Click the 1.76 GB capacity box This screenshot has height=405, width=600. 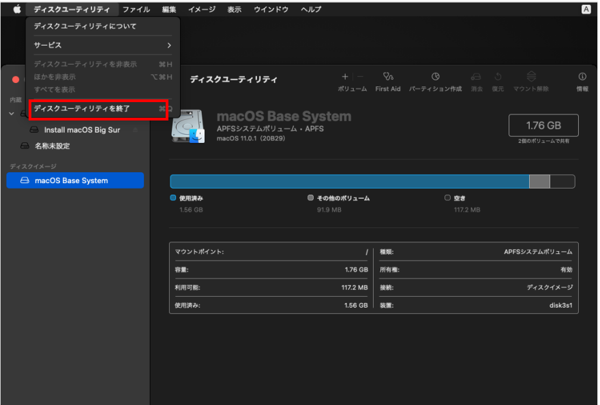click(x=543, y=125)
